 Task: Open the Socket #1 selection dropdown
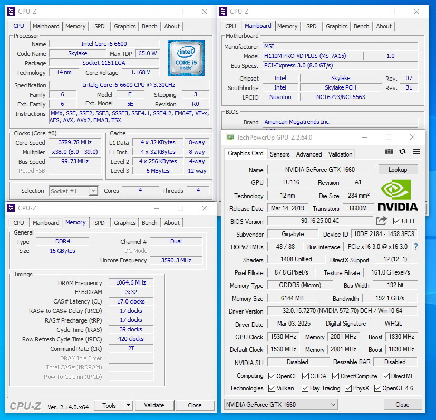pyautogui.click(x=74, y=191)
